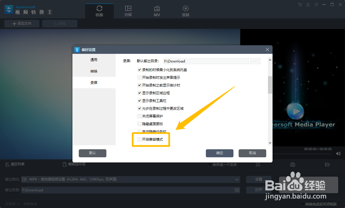Screen dimensions: 345x208
Task: Select 转换 in preferences sidebar
Action: [94, 71]
